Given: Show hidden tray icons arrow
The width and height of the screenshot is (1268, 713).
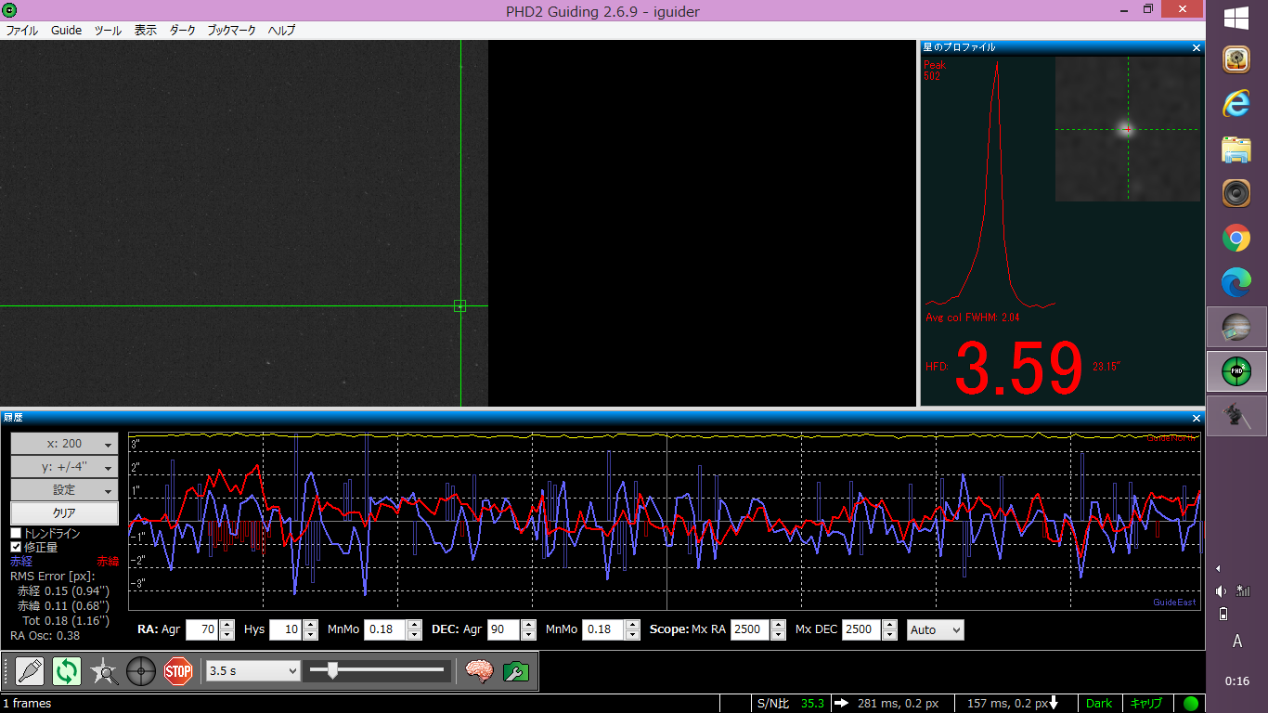Looking at the screenshot, I should 1218,568.
